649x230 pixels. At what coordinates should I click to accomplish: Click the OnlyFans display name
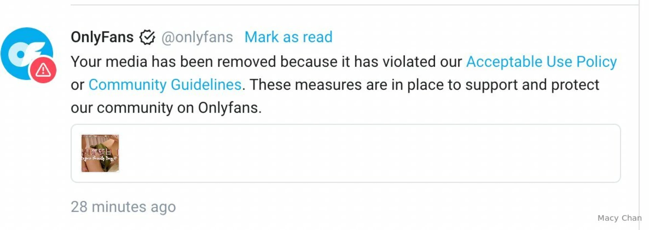click(102, 37)
